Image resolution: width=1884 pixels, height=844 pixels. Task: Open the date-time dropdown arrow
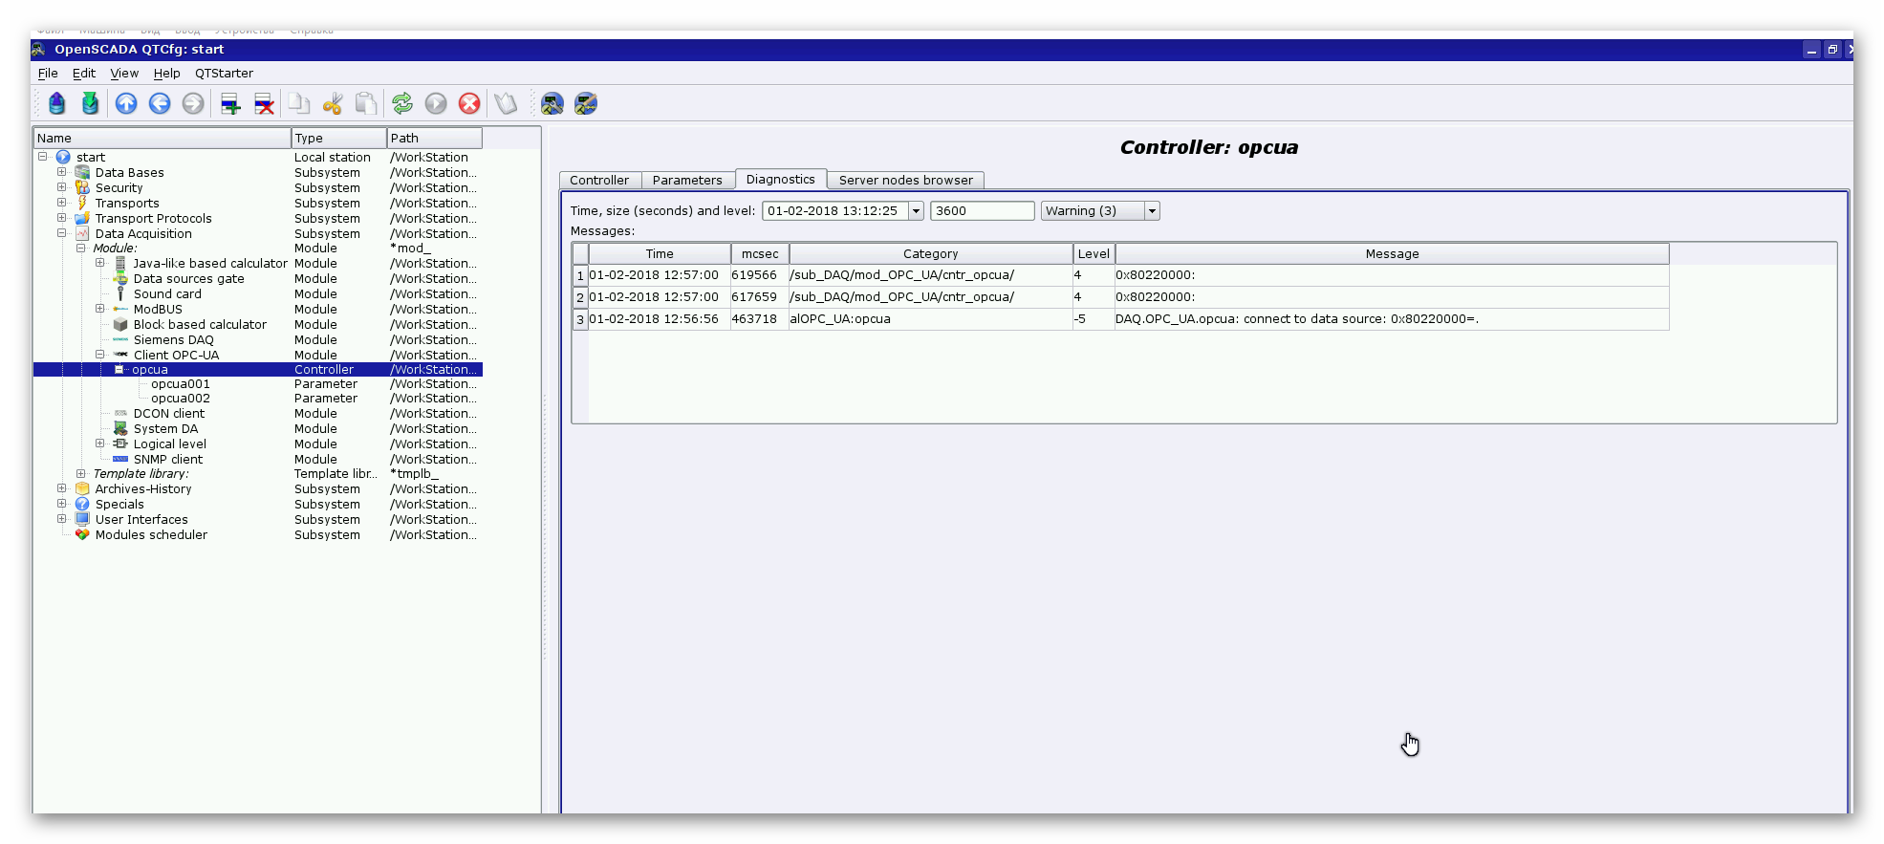pos(916,211)
